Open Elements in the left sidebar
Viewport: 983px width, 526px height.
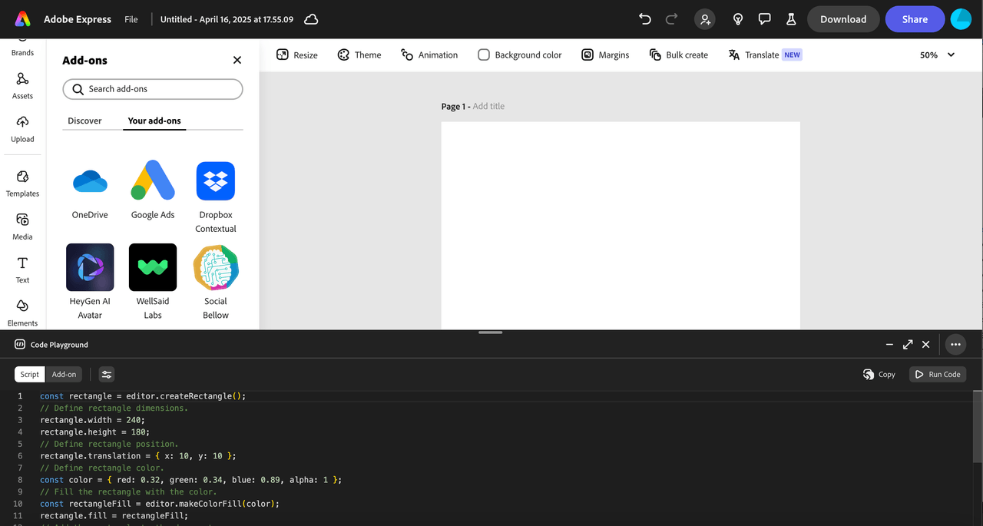pyautogui.click(x=22, y=313)
